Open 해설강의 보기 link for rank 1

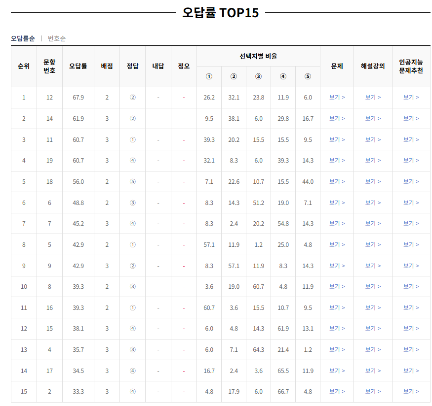tap(373, 97)
